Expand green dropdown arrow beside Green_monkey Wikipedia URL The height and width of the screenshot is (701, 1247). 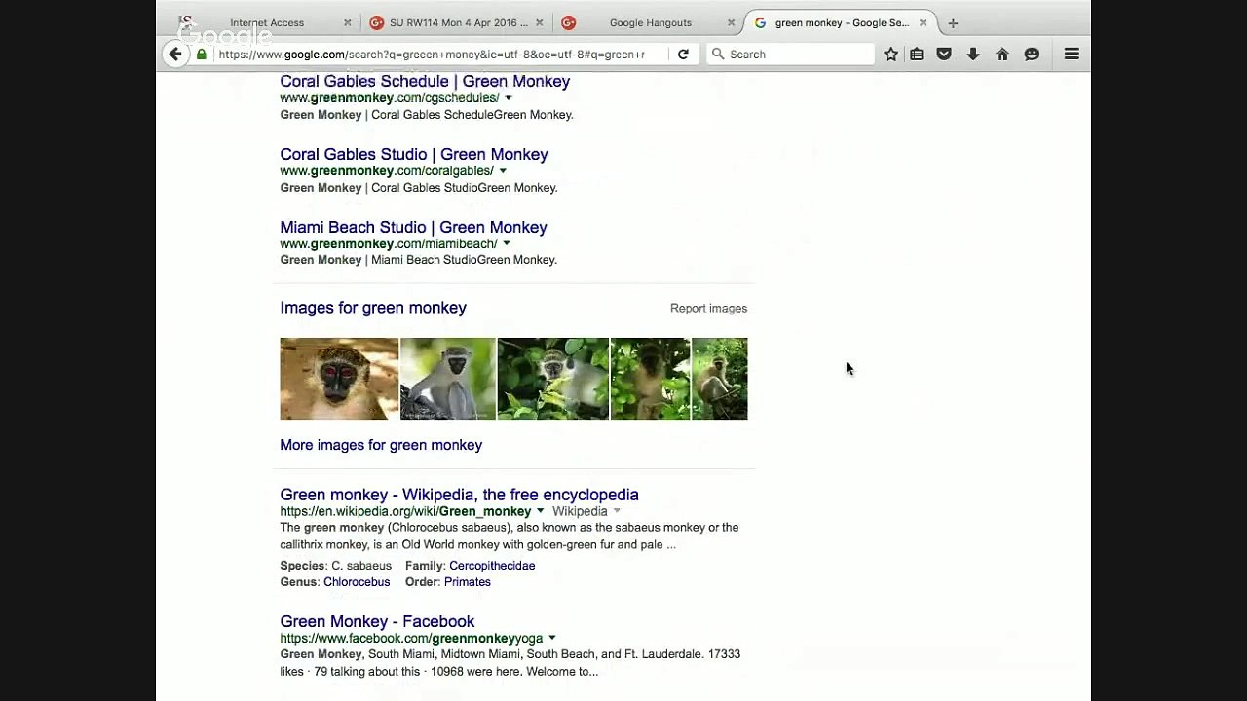541,511
